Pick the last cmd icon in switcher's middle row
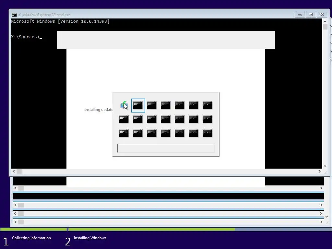 pyautogui.click(x=207, y=119)
